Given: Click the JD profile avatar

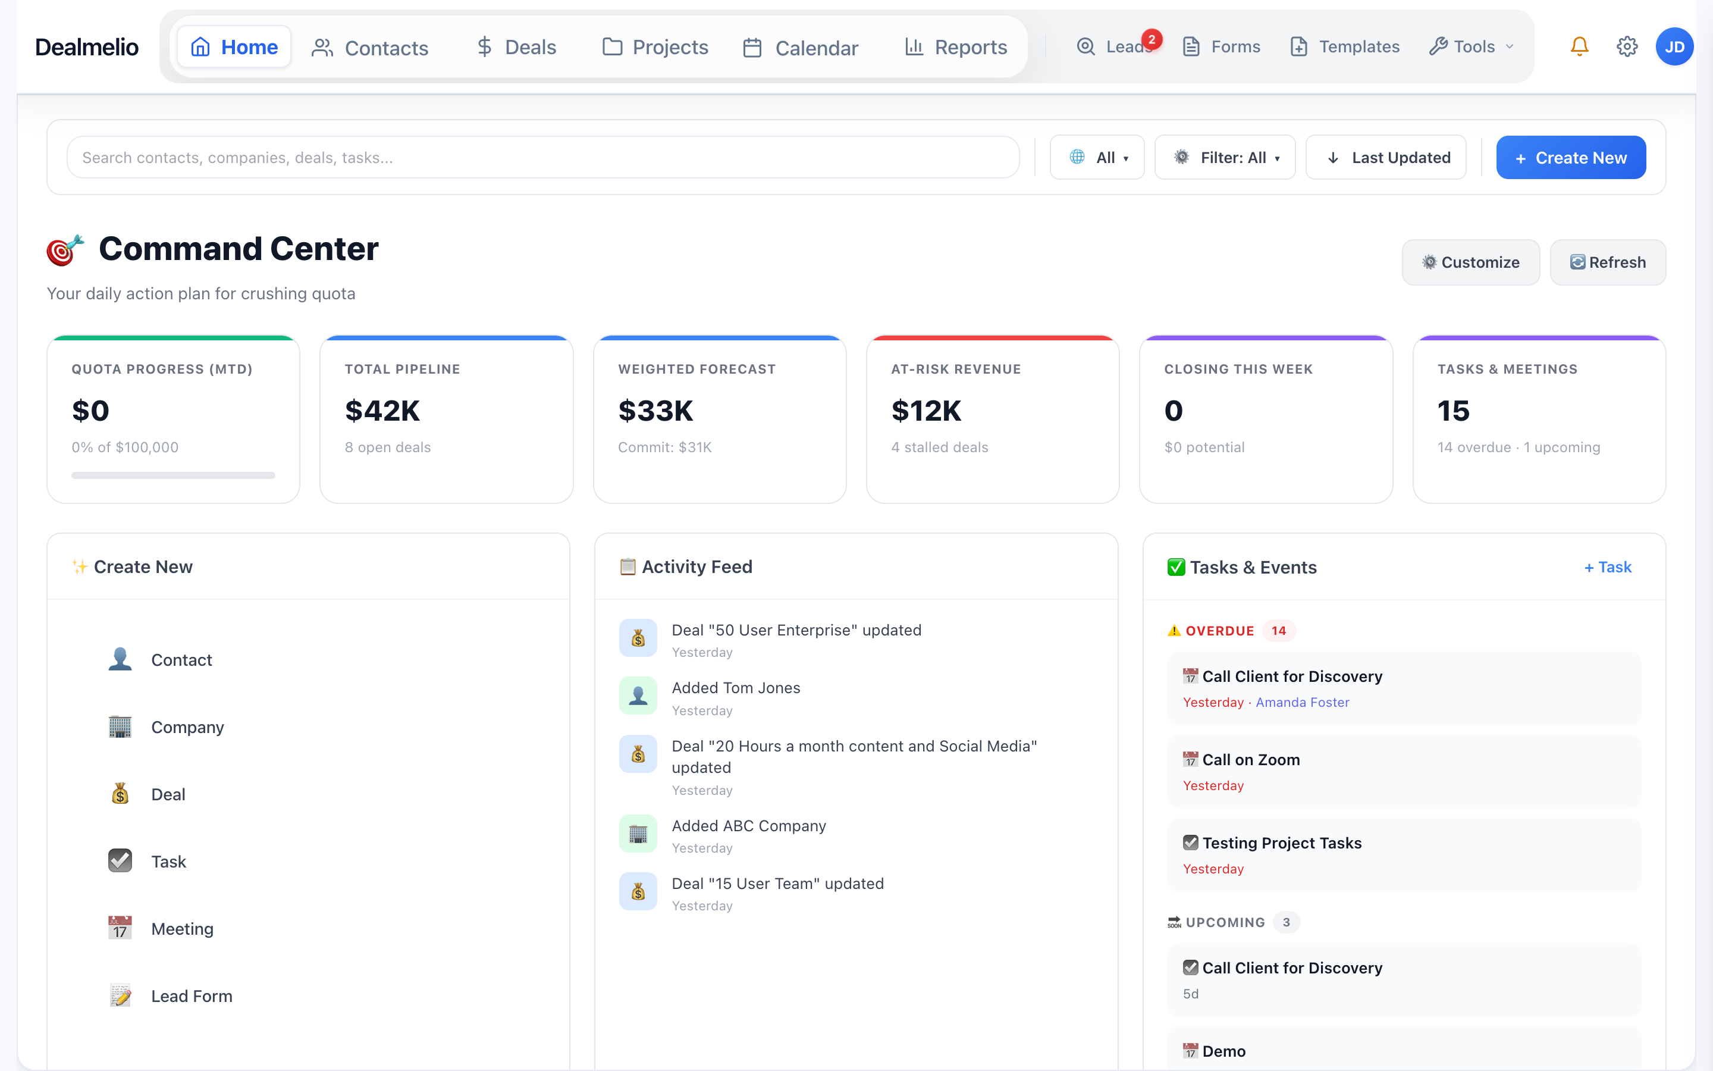Looking at the screenshot, I should (x=1675, y=46).
